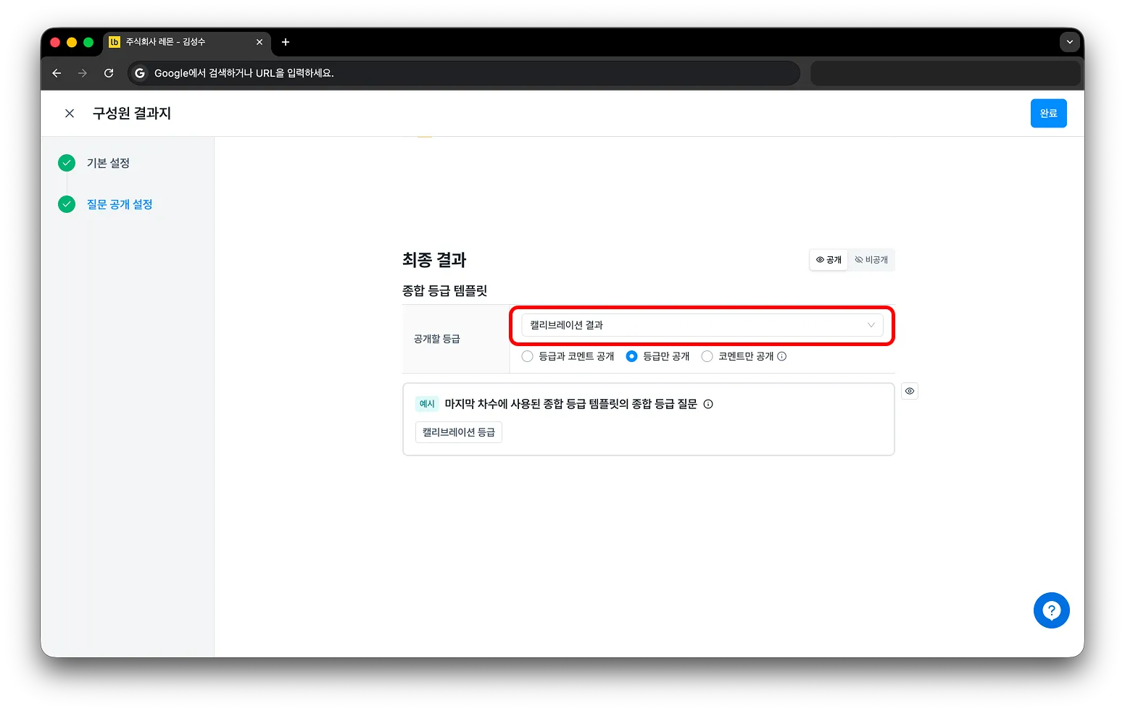Toggle the eye visibility icon beside the example card

[910, 391]
